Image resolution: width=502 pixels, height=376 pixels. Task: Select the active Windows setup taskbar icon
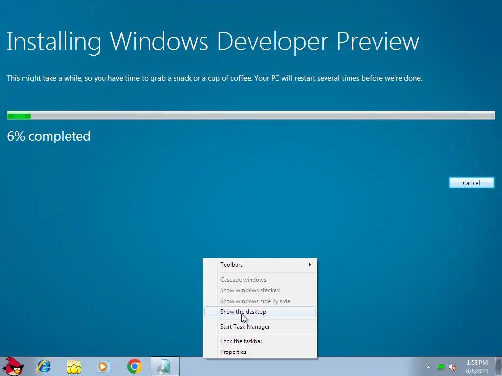(165, 366)
